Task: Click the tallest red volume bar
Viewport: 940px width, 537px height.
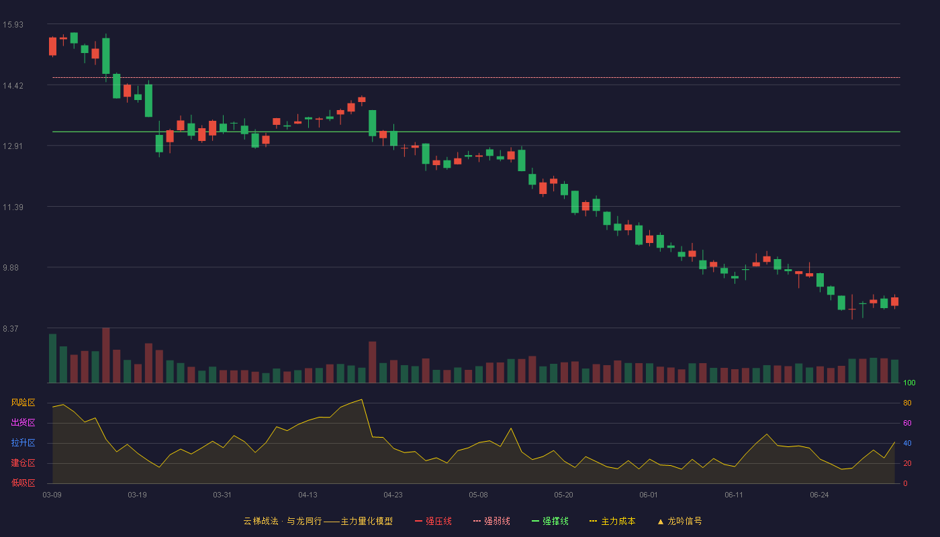Action: [106, 355]
